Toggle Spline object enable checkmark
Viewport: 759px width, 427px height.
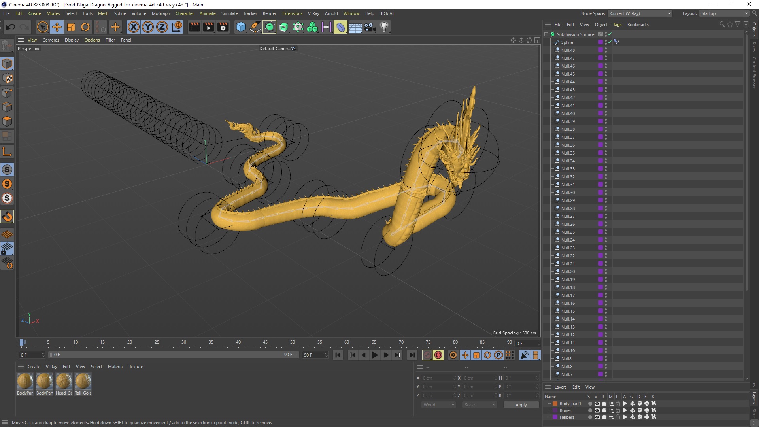point(610,42)
